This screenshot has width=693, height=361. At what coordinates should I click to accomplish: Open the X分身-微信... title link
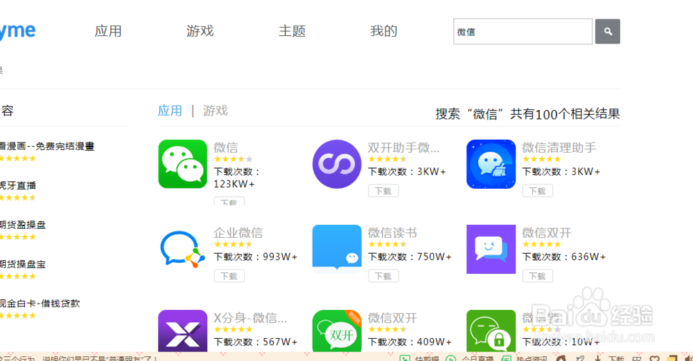250,317
